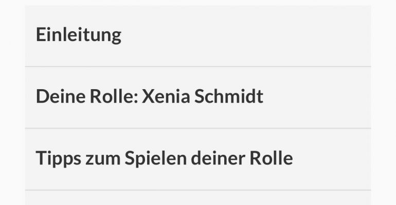Open the partially visible row below Tipps
The height and width of the screenshot is (205, 396).
tap(198, 198)
